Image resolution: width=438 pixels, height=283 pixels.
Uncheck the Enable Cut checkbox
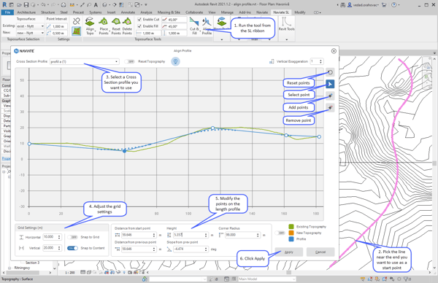pyautogui.click(x=139, y=19)
